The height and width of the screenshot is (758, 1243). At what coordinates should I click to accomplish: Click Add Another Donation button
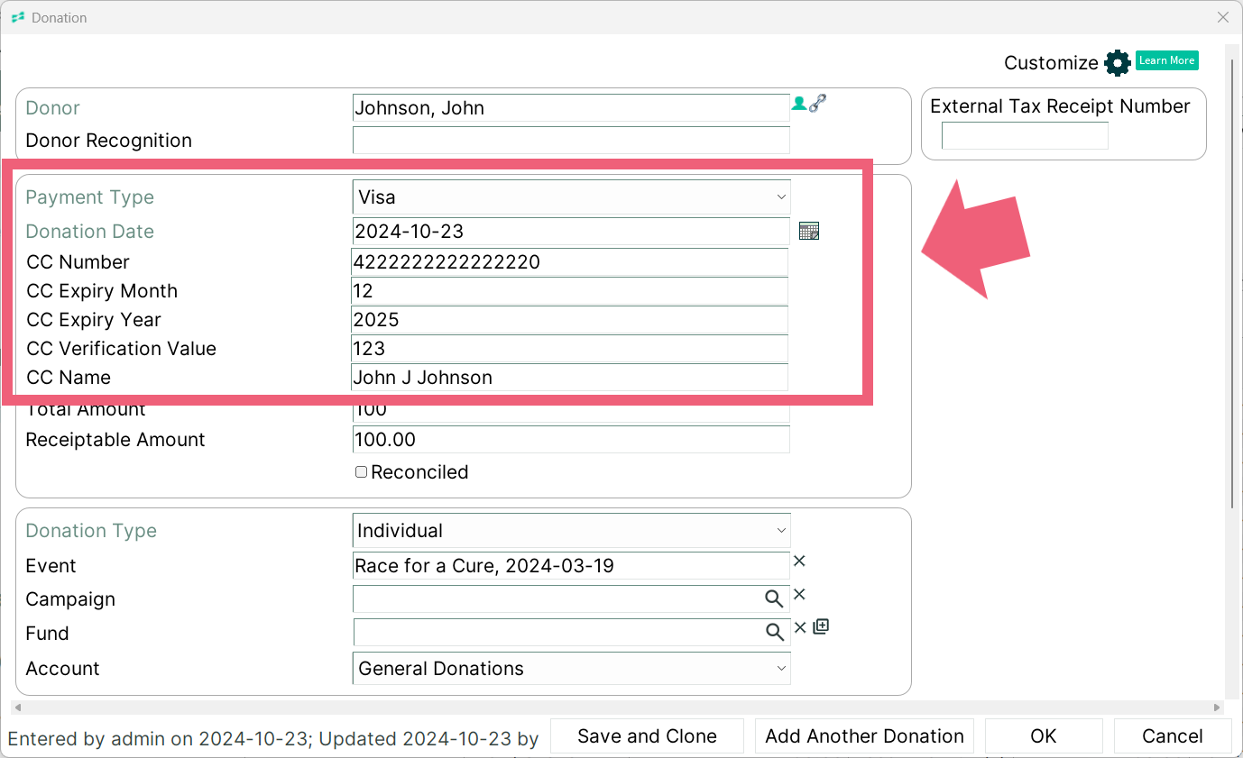tap(864, 736)
